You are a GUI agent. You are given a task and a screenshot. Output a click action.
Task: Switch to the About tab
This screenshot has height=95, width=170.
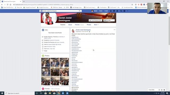pos(70,25)
